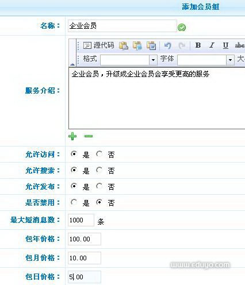Click Paste from Word icon
The width and height of the screenshot is (245, 285).
coord(151,45)
